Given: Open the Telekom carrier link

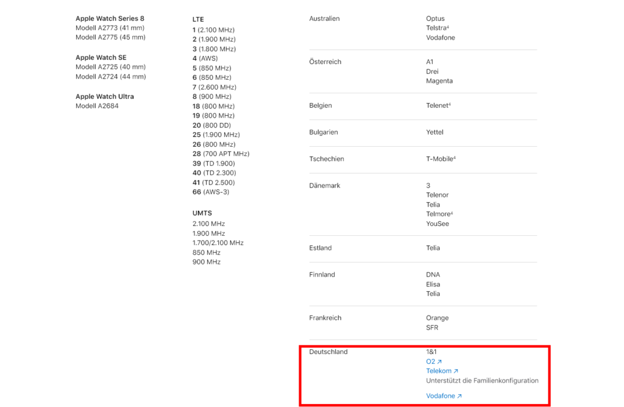Looking at the screenshot, I should 442,371.
